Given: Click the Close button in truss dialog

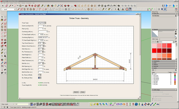Looking at the screenshot, I should 82,92.
